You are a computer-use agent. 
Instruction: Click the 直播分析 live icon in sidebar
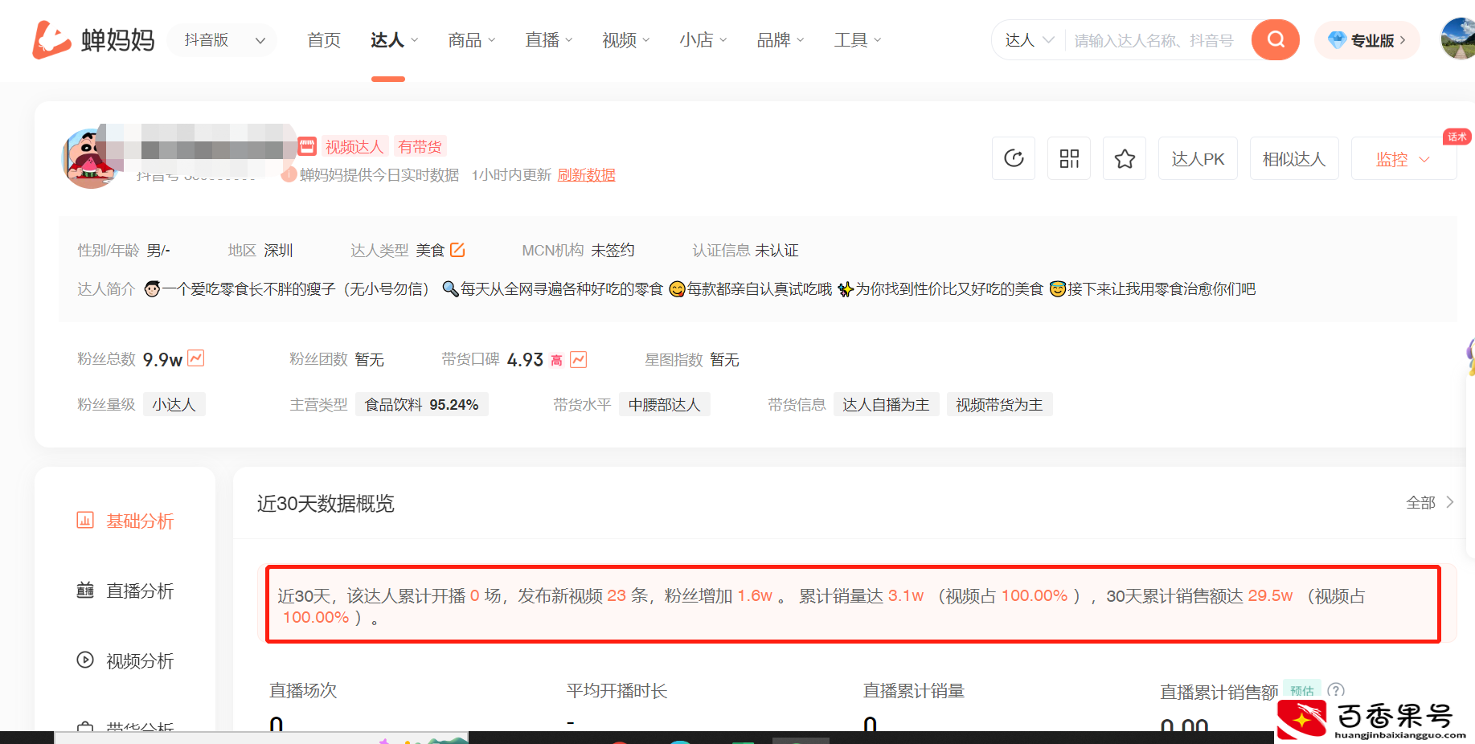click(85, 590)
